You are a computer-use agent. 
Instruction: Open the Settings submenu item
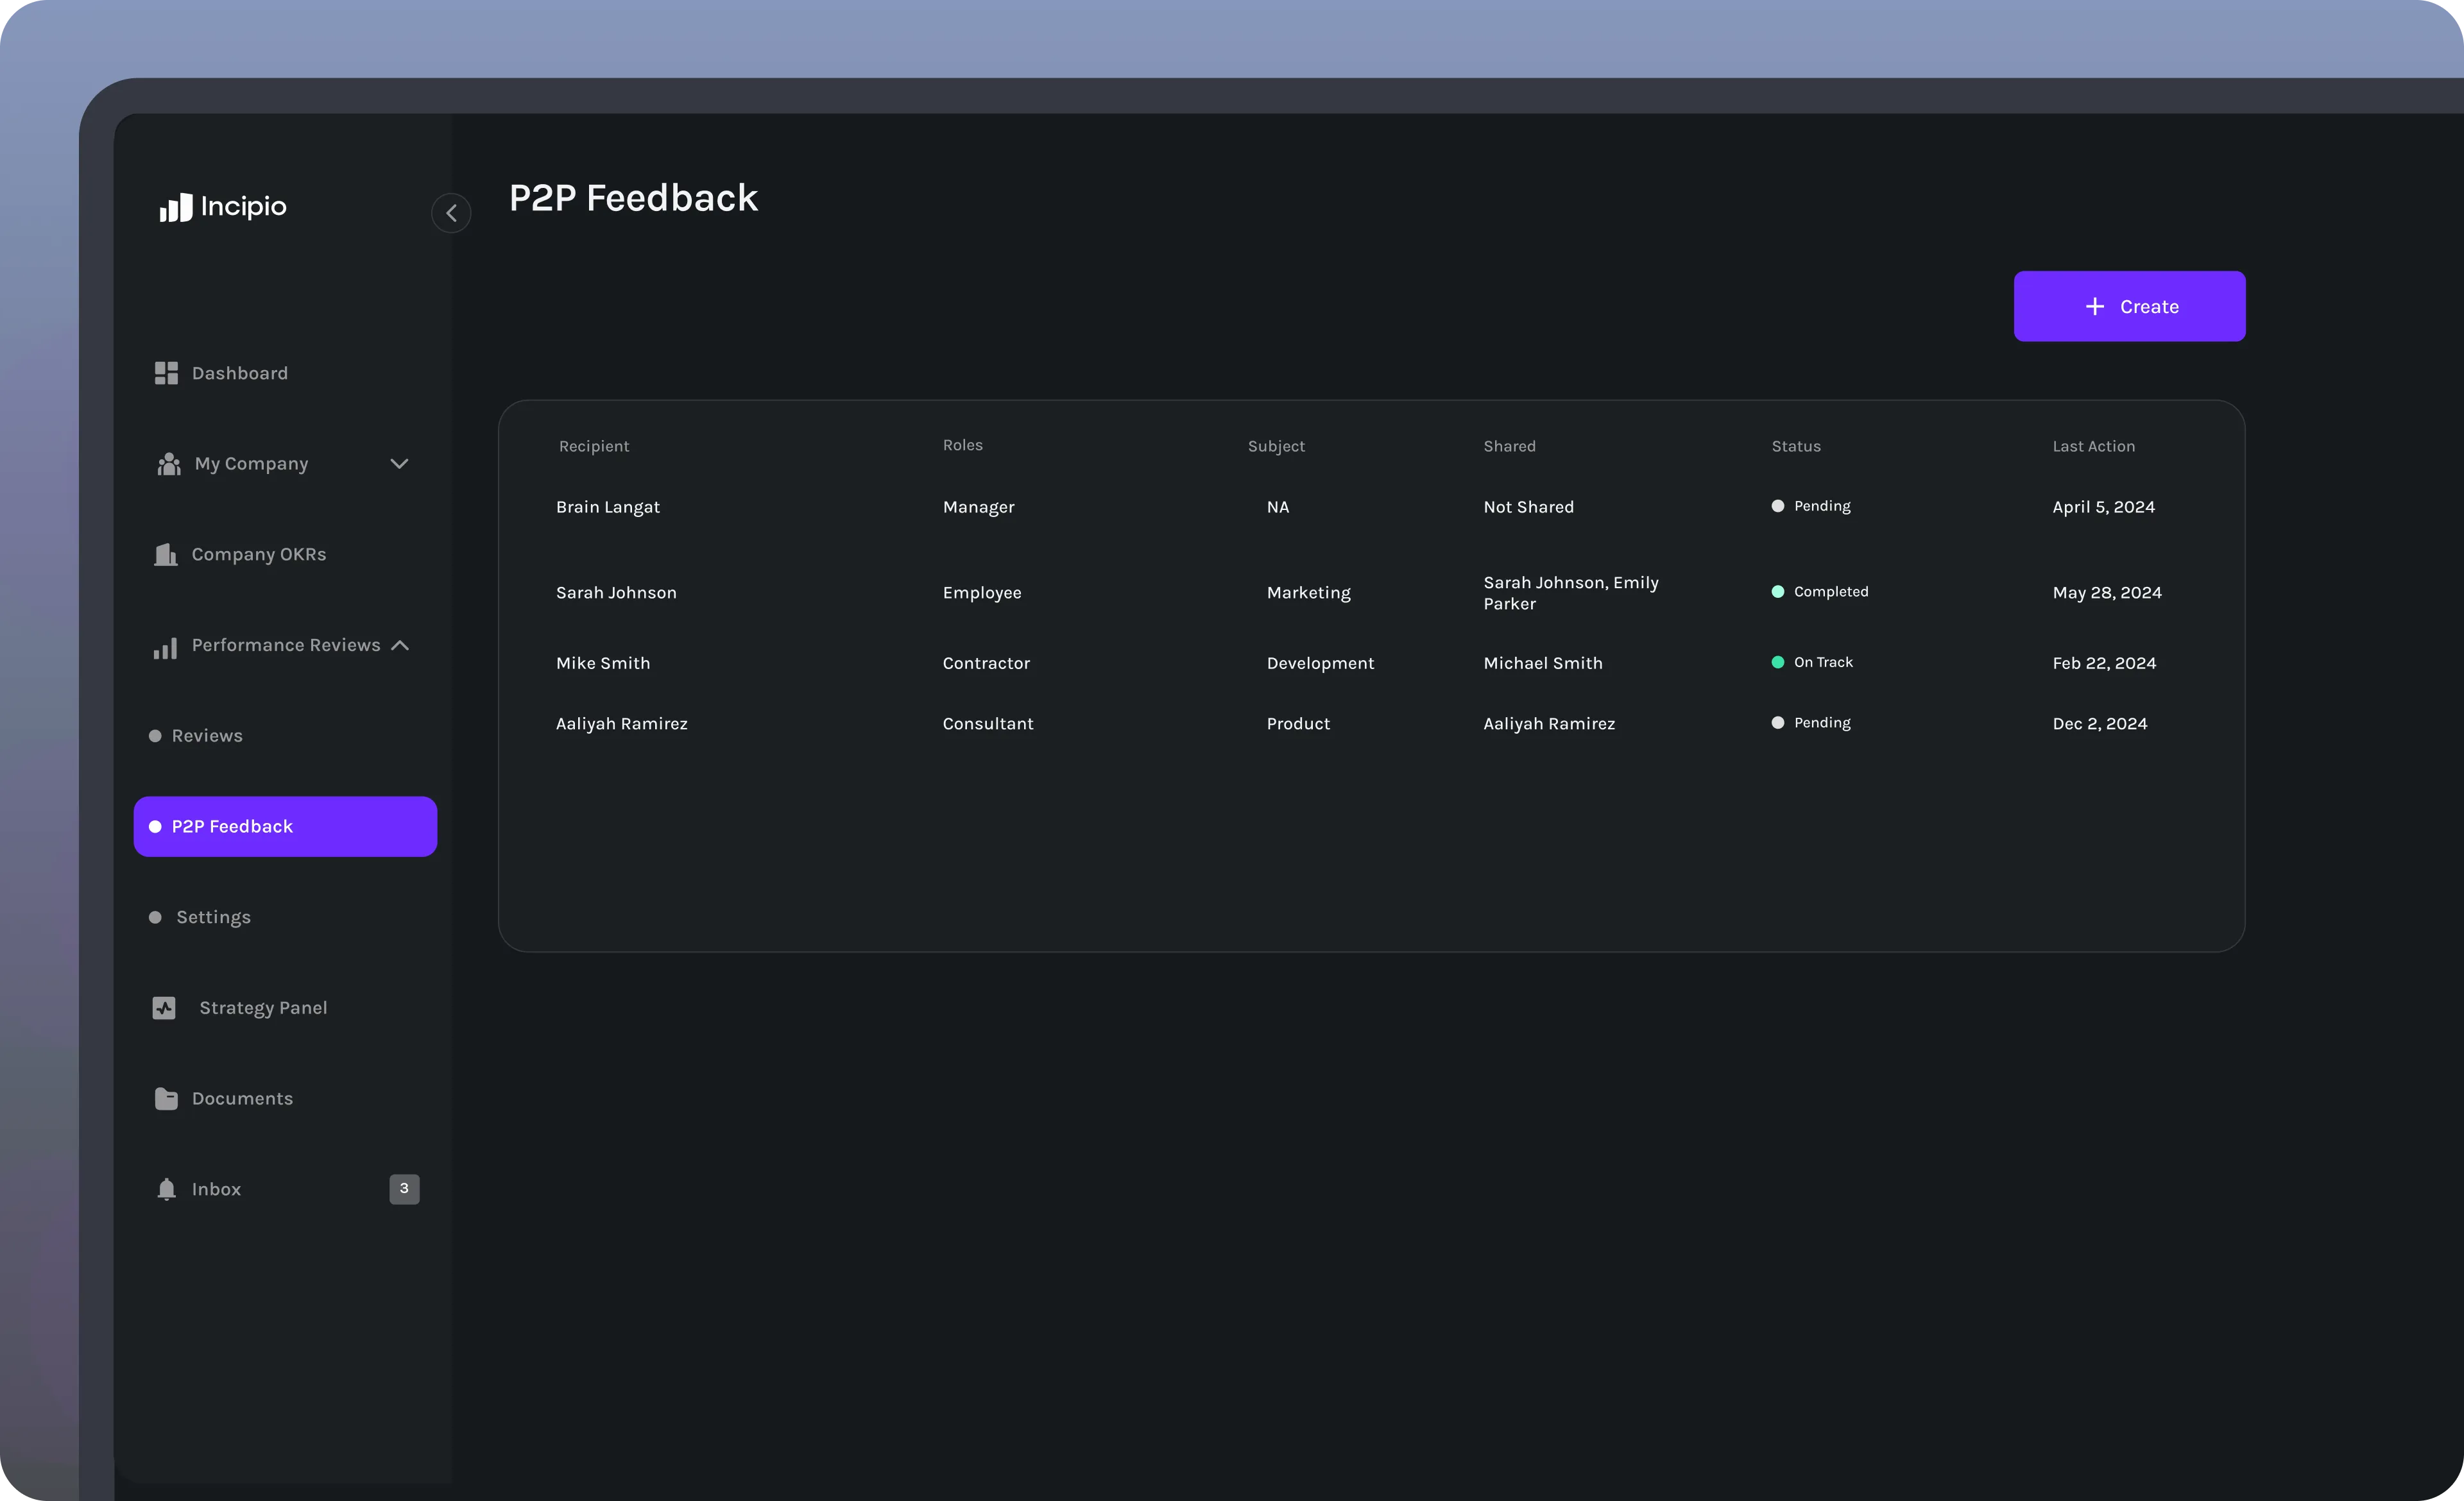pos(213,917)
